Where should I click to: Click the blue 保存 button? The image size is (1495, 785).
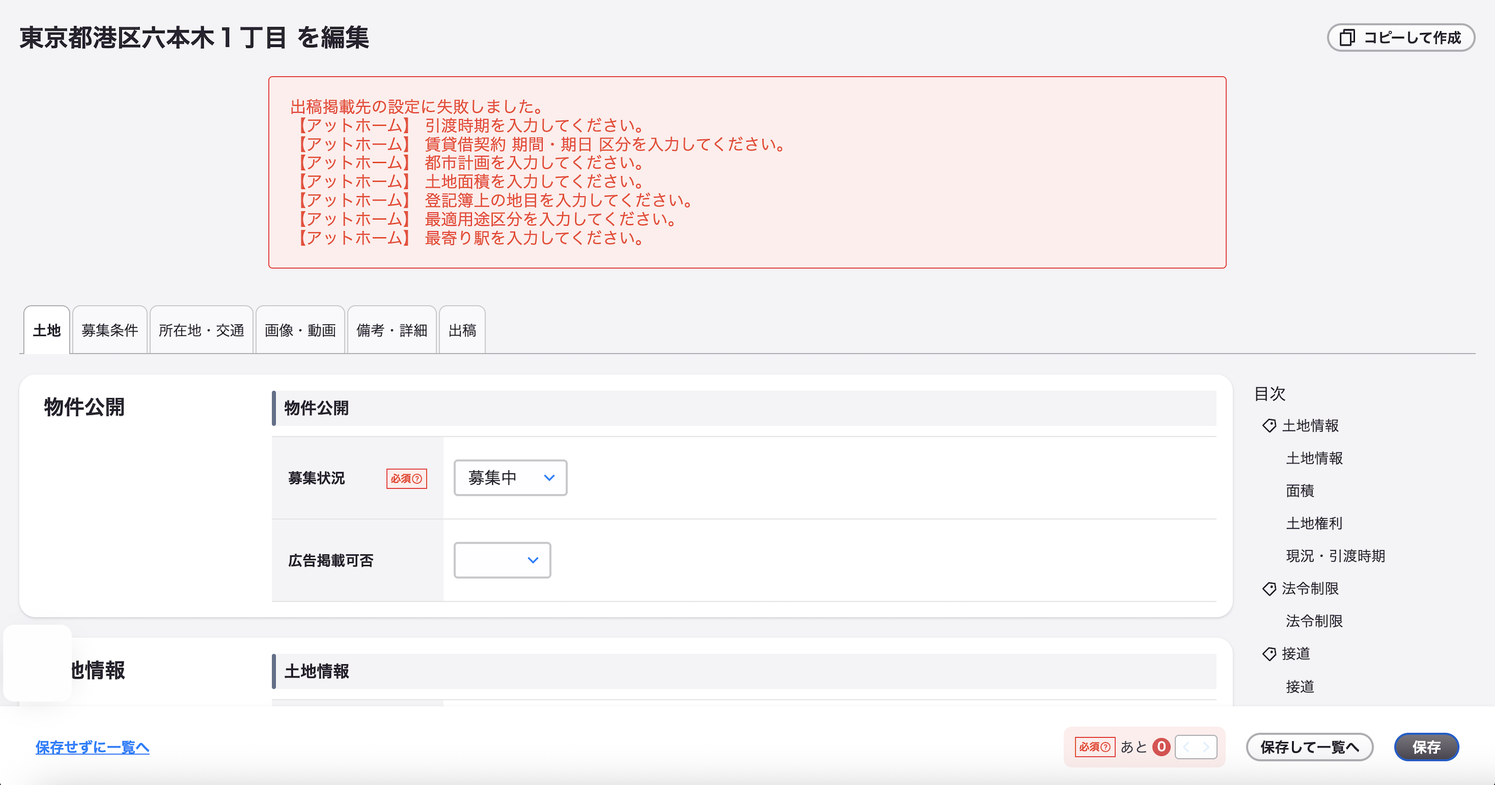click(x=1426, y=747)
